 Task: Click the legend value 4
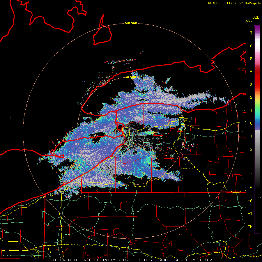[x=251, y=72]
